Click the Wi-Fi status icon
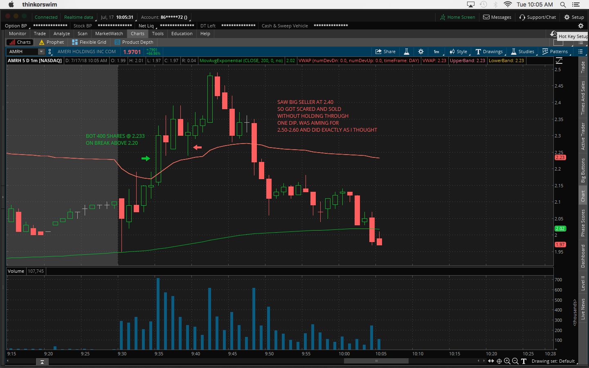The width and height of the screenshot is (589, 368). [x=508, y=4]
